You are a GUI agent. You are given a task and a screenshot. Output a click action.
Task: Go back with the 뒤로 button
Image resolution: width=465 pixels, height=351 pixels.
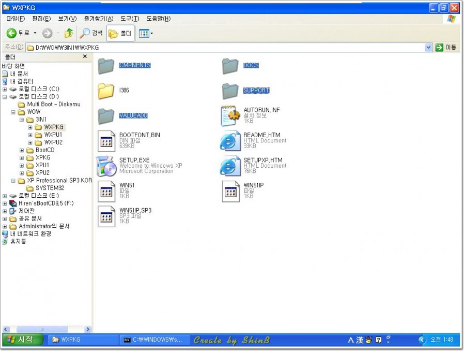pyautogui.click(x=18, y=33)
